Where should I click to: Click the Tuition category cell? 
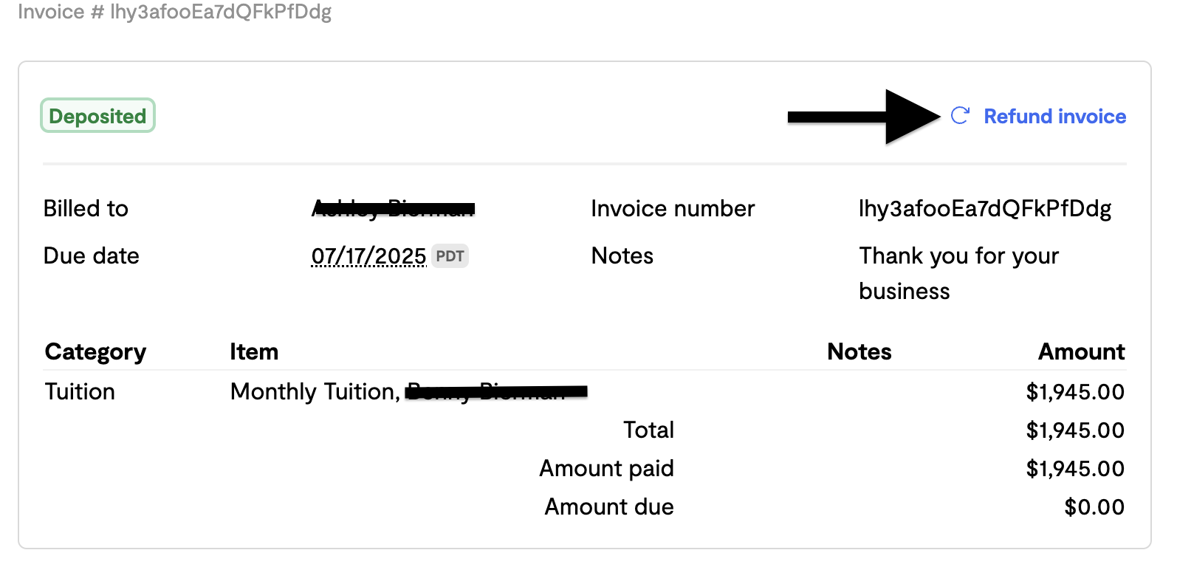80,391
